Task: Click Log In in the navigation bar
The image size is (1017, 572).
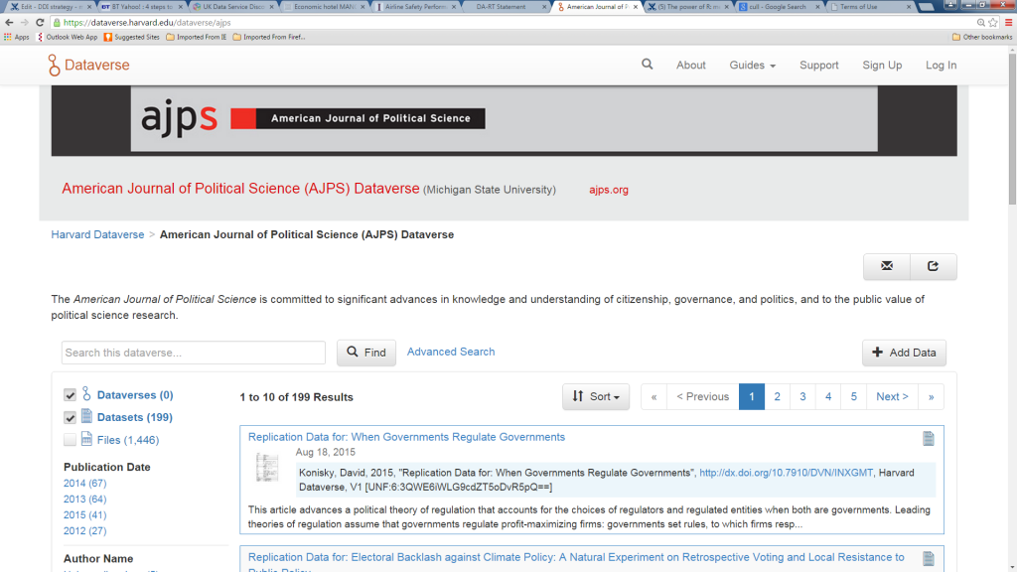Action: coord(942,65)
